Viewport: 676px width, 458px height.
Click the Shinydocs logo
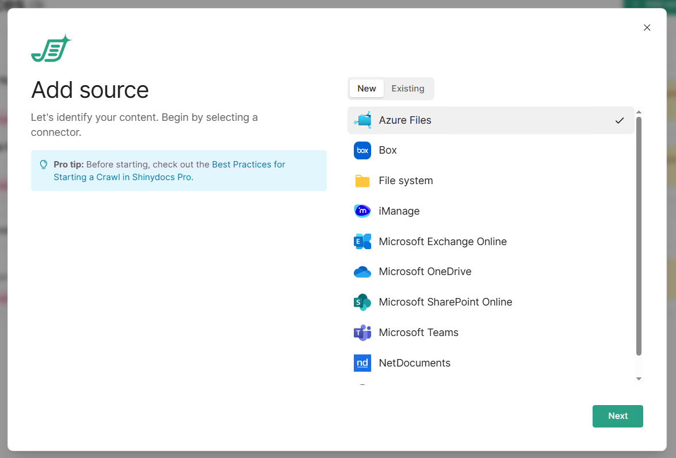[51, 48]
